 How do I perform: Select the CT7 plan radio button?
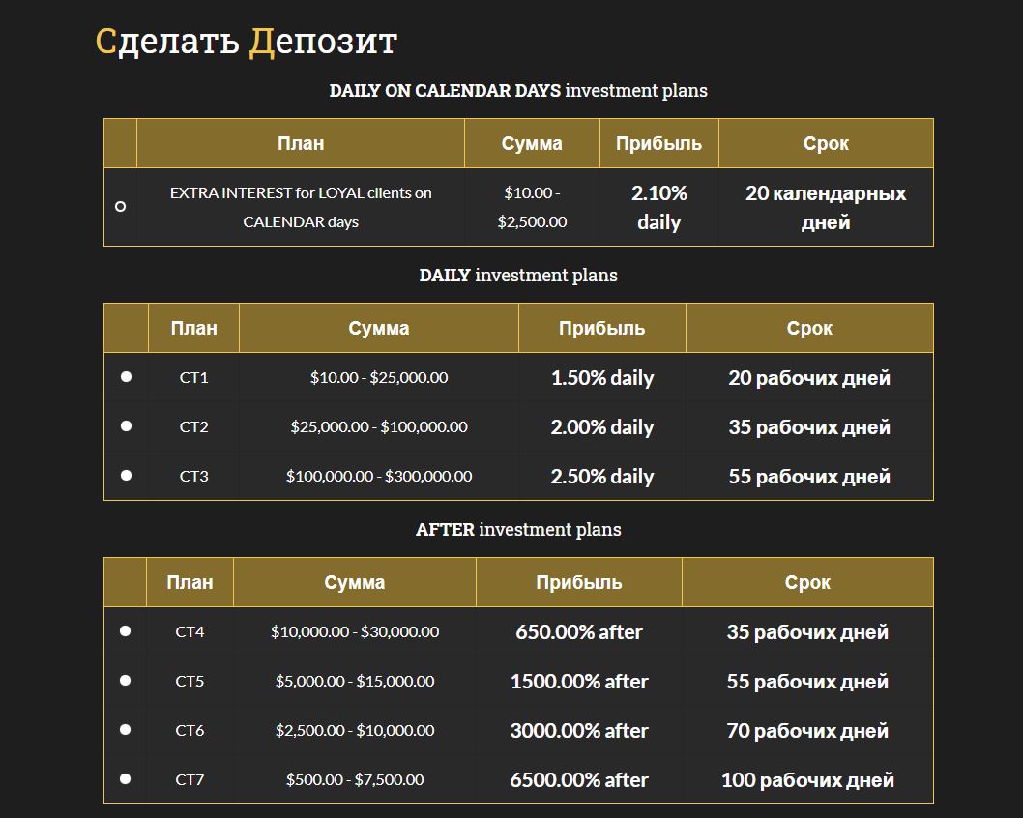[125, 779]
